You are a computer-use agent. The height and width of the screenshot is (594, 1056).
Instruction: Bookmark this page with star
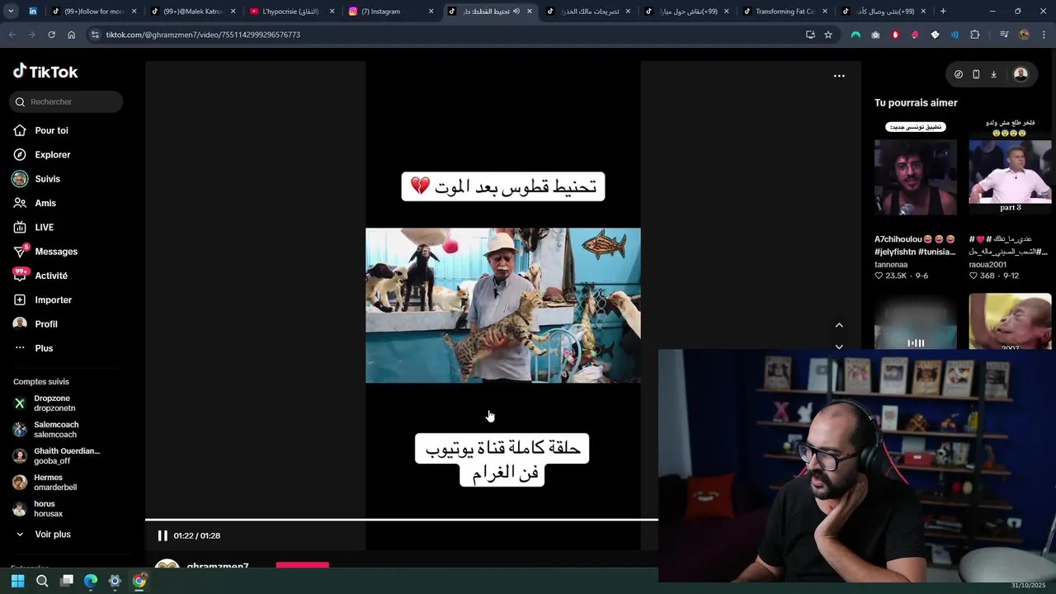click(x=828, y=35)
